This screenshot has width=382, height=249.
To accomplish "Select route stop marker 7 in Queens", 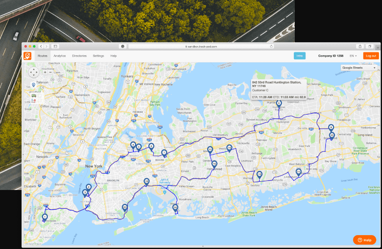I will tap(164, 153).
